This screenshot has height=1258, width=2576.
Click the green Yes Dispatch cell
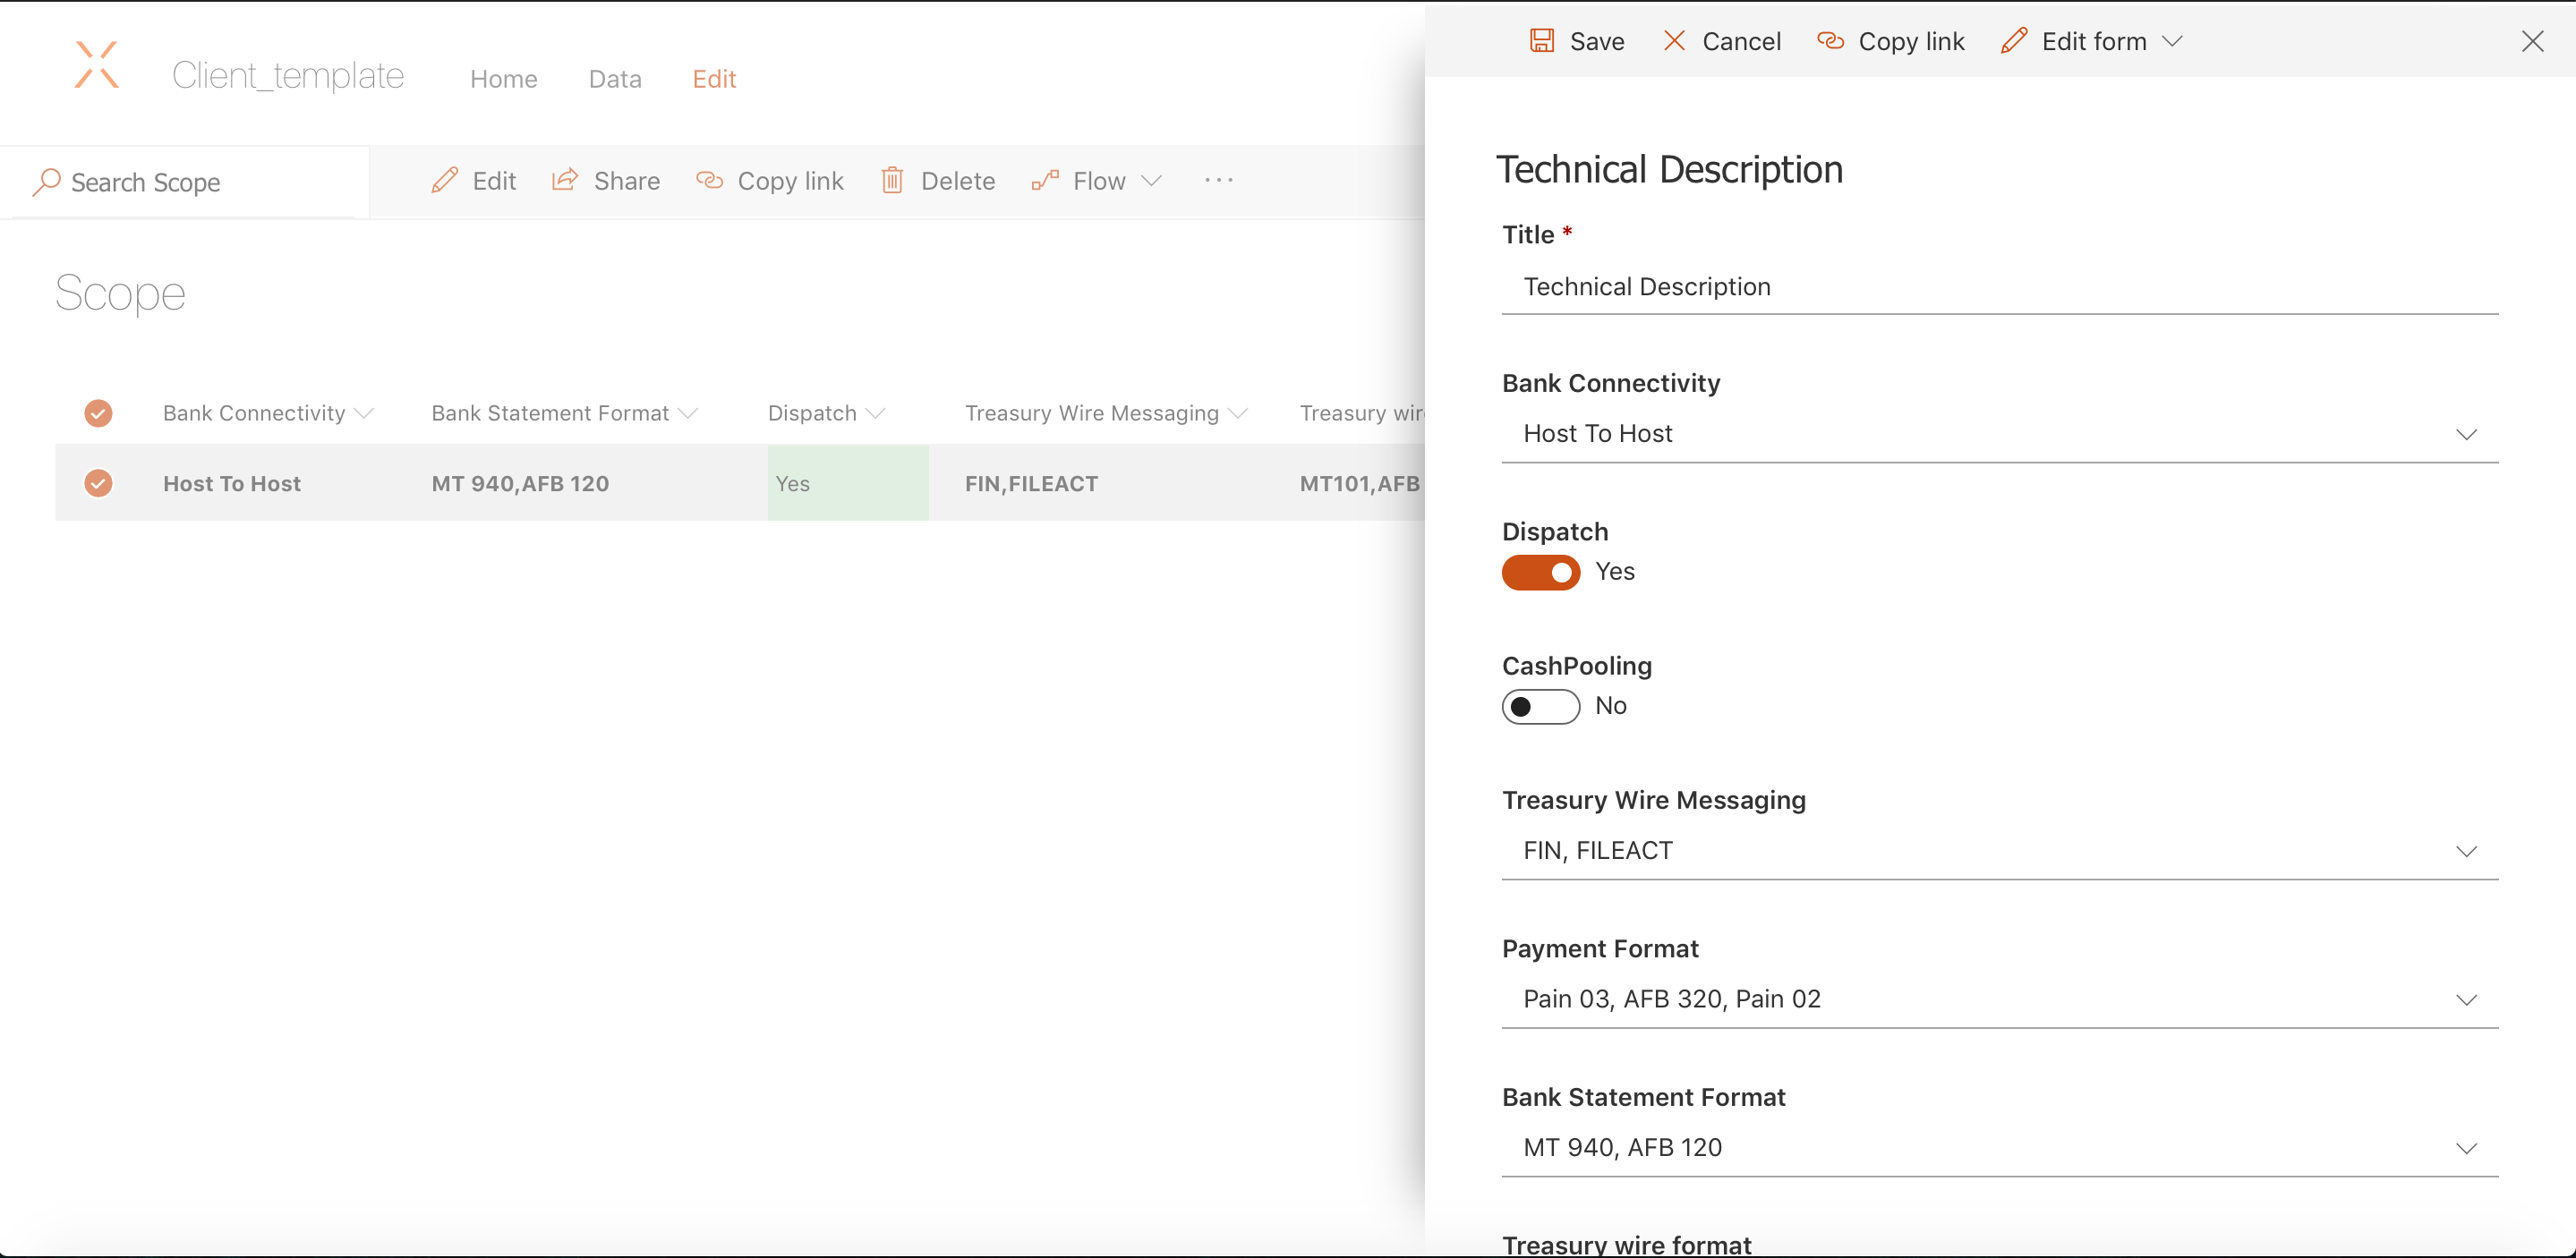click(x=848, y=484)
